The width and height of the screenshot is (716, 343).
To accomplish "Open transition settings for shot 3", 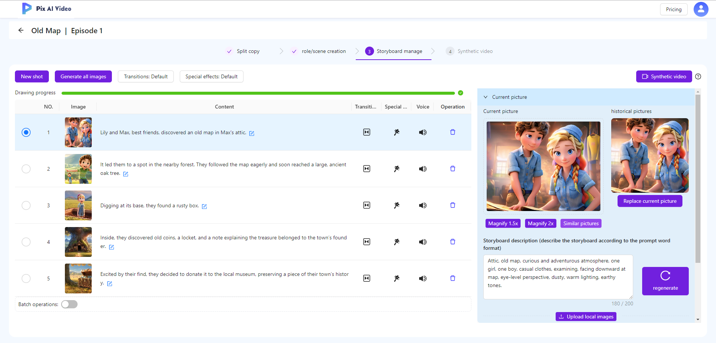I will (x=367, y=205).
